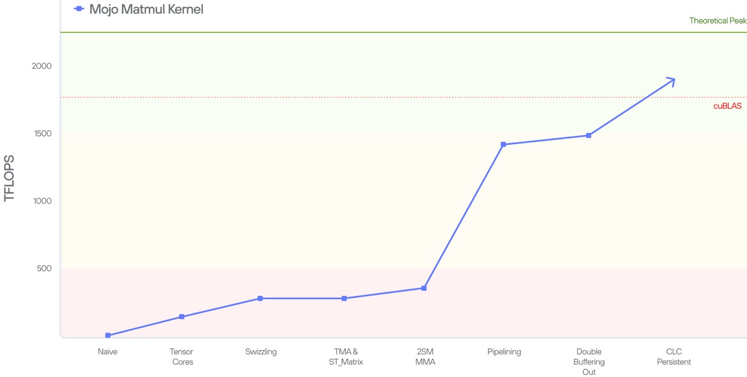Select the Naive data point marker

point(108,336)
